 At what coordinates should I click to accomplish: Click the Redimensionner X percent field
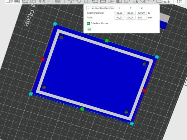coord(119,13)
